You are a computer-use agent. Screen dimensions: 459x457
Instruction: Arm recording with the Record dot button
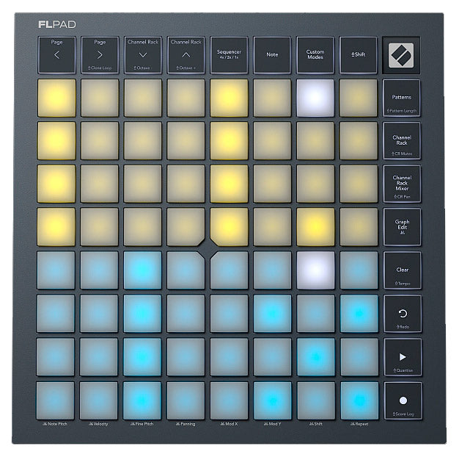point(403,400)
